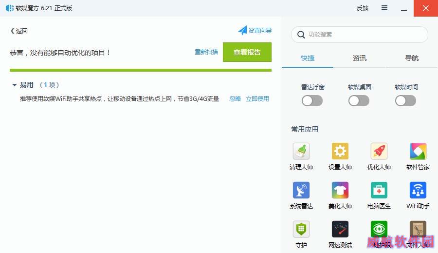Enable 软媒桌面 switch

[359, 101]
